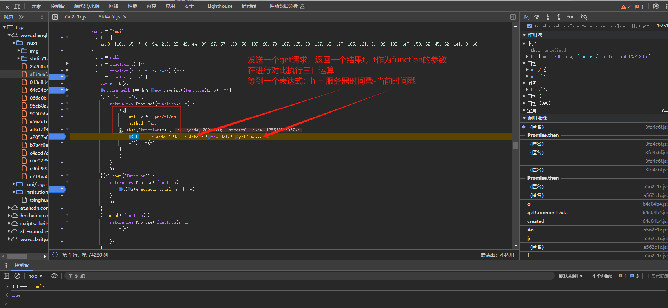Viewport: 668px width, 308px height.
Task: Click the 4 个问题 error badge showing 1
Action: (x=623, y=276)
